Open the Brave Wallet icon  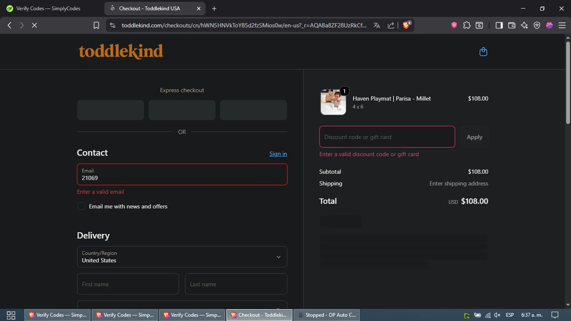click(x=512, y=25)
